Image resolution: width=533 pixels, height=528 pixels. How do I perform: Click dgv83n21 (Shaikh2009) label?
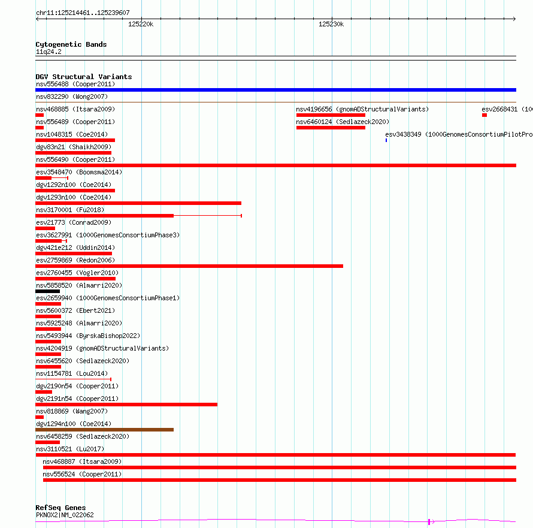pyautogui.click(x=74, y=147)
